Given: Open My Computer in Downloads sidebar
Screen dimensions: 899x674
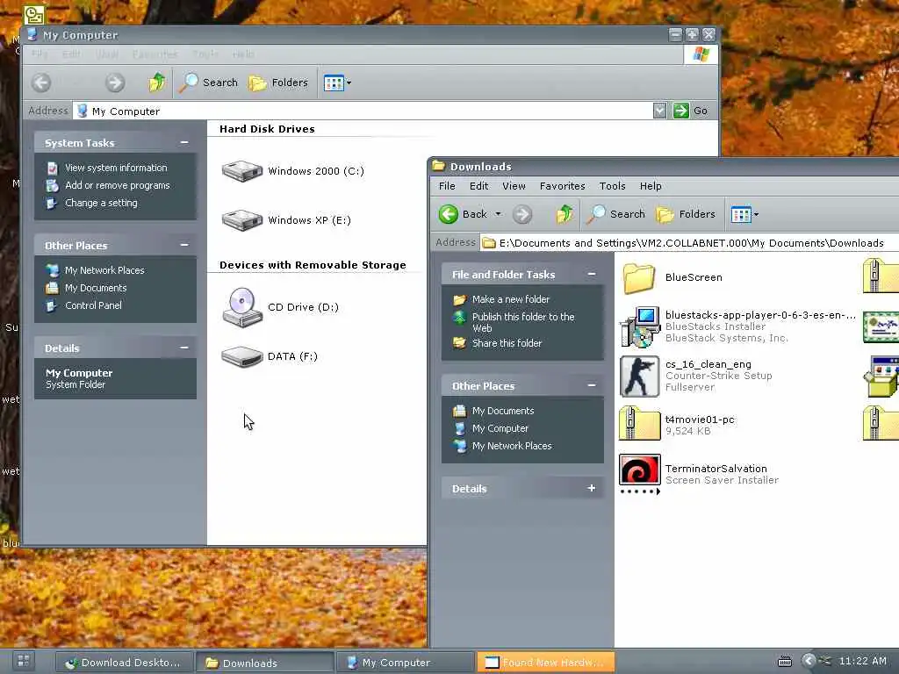Looking at the screenshot, I should [x=491, y=428].
